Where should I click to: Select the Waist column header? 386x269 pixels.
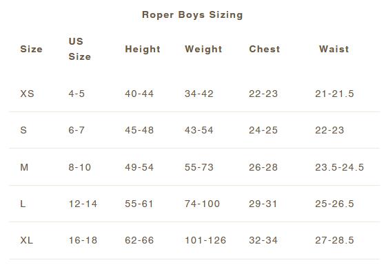click(x=334, y=49)
